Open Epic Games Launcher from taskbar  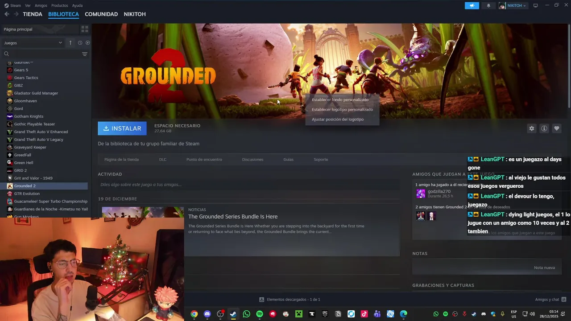[325, 314]
